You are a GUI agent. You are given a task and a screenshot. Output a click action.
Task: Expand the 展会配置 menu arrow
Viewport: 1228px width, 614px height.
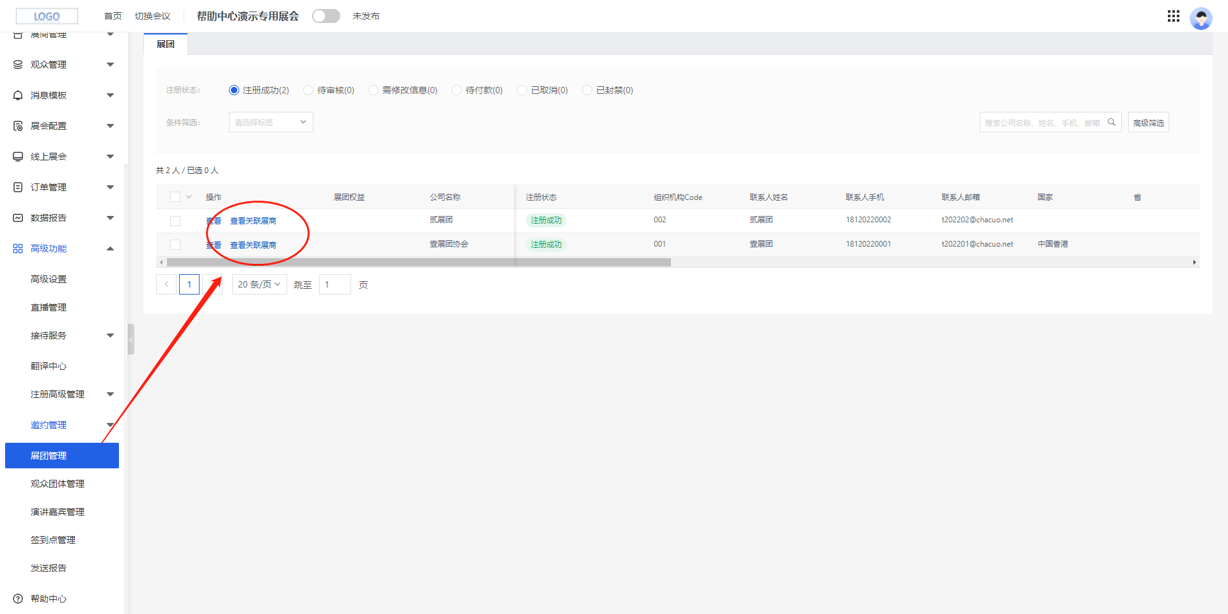(110, 126)
